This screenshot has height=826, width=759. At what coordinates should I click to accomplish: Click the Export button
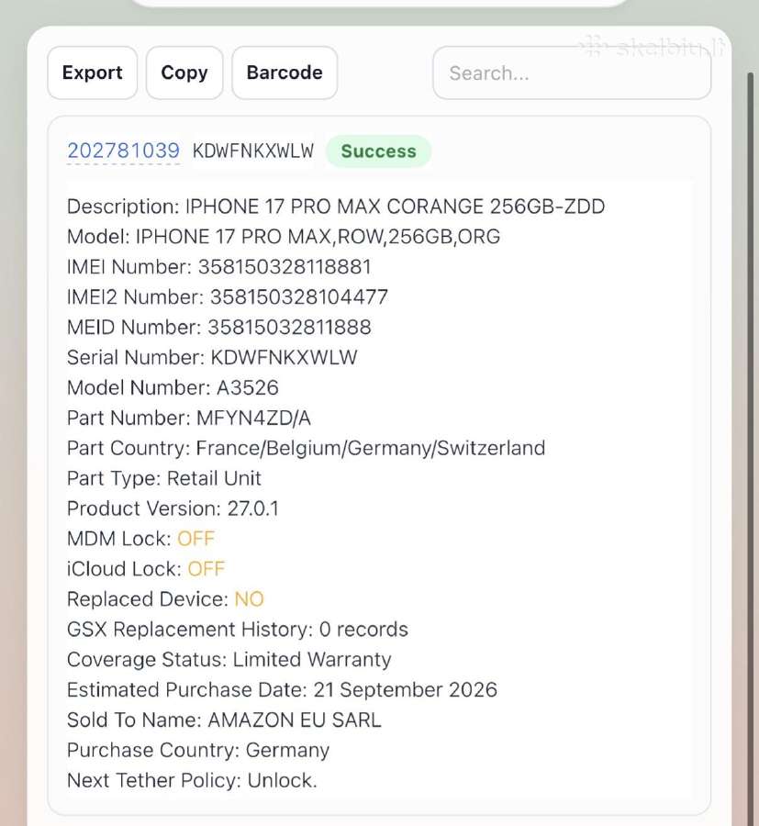click(92, 73)
